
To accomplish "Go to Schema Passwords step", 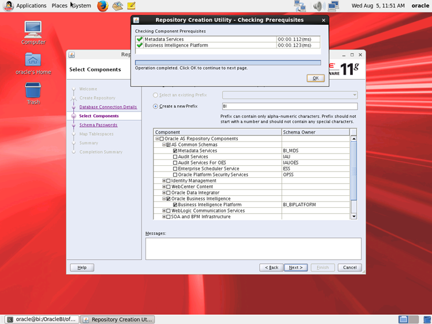I will click(98, 125).
